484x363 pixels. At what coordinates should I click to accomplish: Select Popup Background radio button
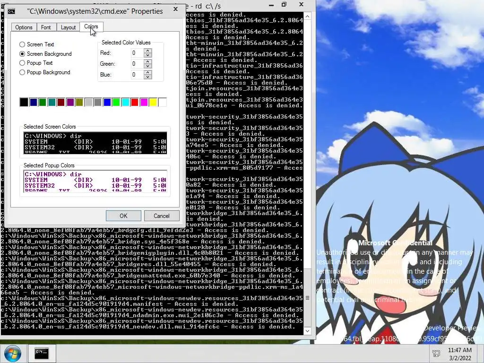pos(22,72)
